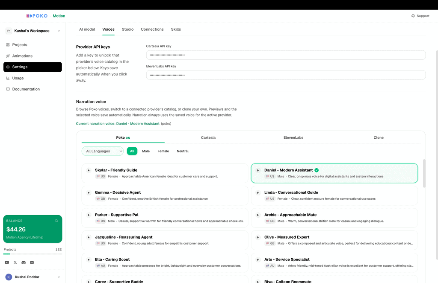Select the Linda - Conversational Guide voice card

point(334,195)
